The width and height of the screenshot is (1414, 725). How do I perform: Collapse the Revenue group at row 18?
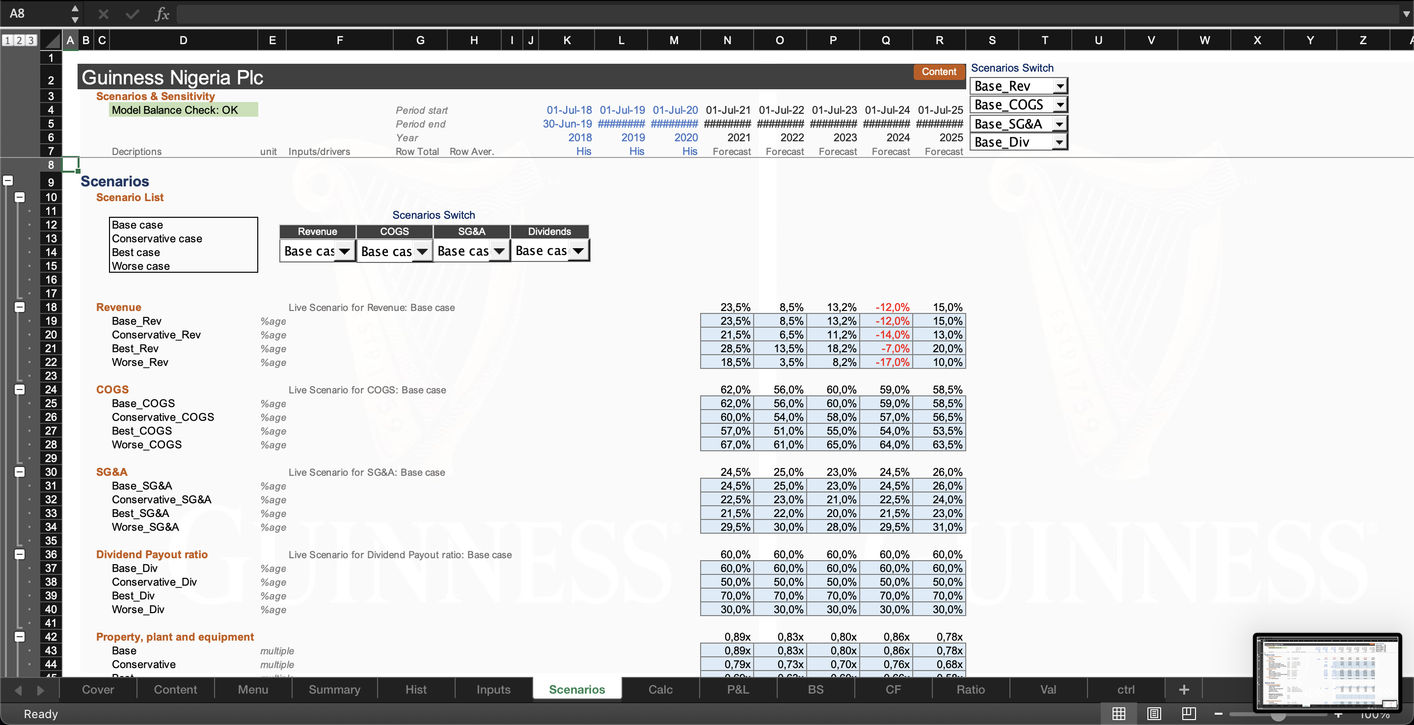click(x=20, y=307)
